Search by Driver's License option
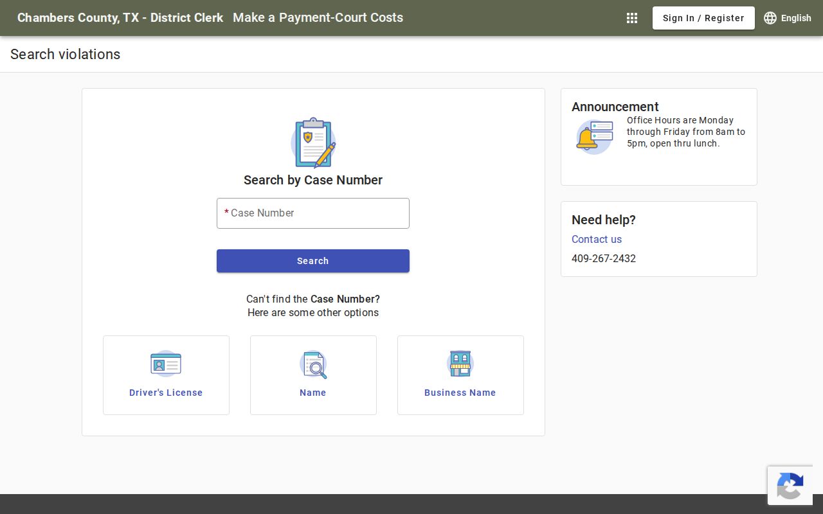823x514 pixels. (166, 375)
